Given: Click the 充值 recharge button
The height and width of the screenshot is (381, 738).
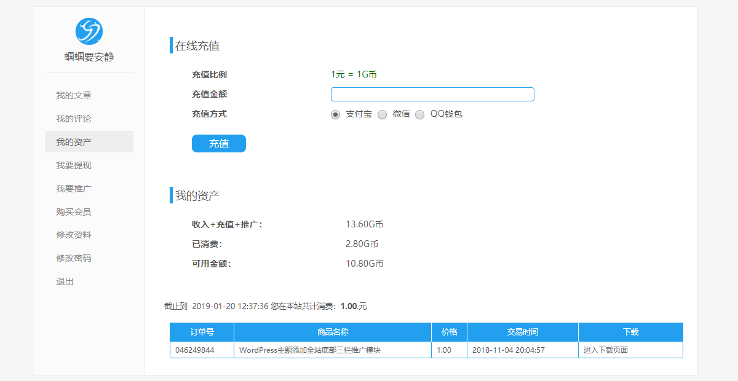Looking at the screenshot, I should (218, 143).
